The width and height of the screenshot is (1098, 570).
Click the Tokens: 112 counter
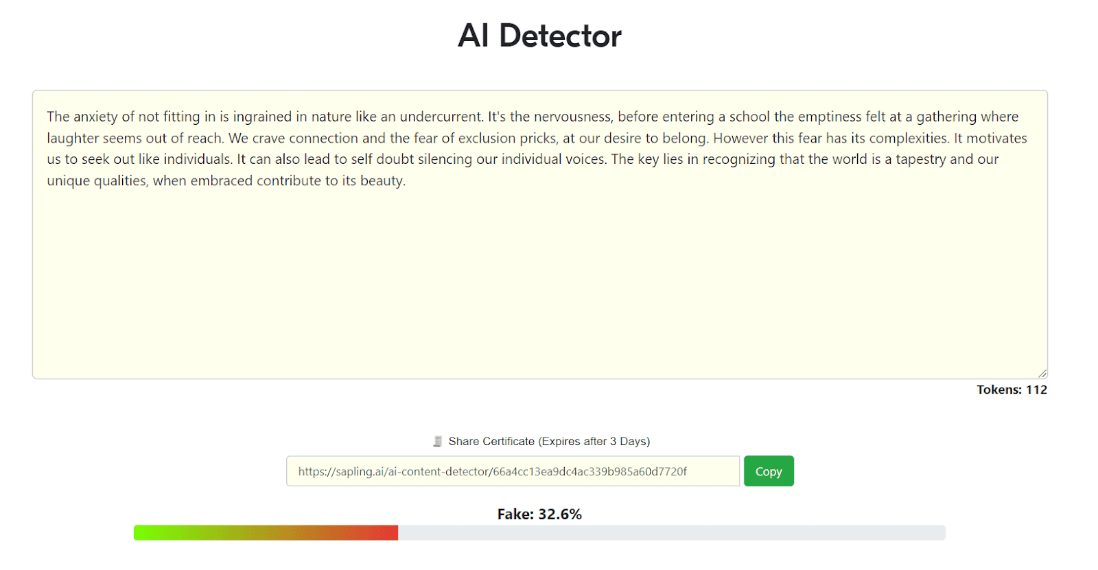1012,390
